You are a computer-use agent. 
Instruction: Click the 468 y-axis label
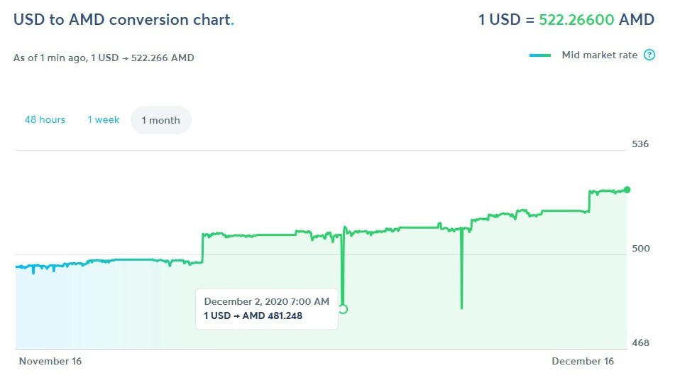(640, 343)
